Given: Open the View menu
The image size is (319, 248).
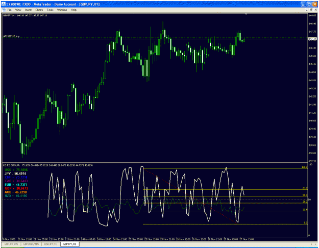Looking at the screenshot, I should [x=18, y=10].
